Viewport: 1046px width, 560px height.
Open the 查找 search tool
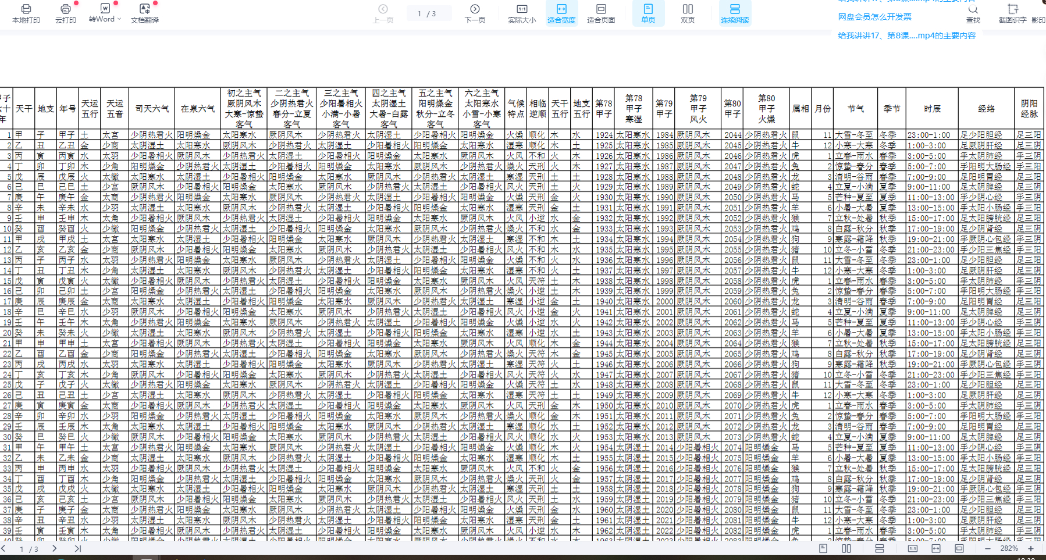point(973,14)
